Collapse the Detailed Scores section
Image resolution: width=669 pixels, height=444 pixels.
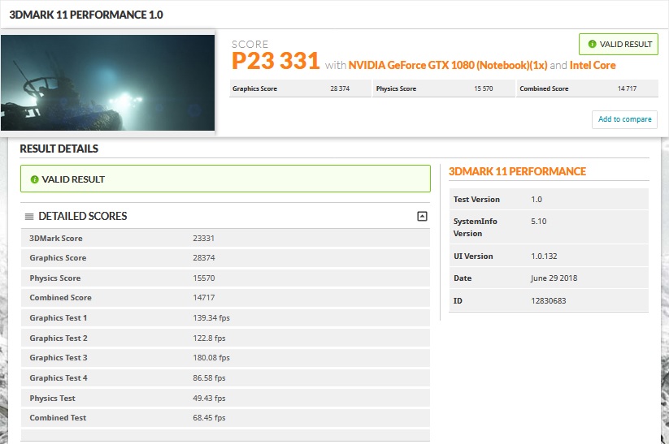tap(421, 216)
